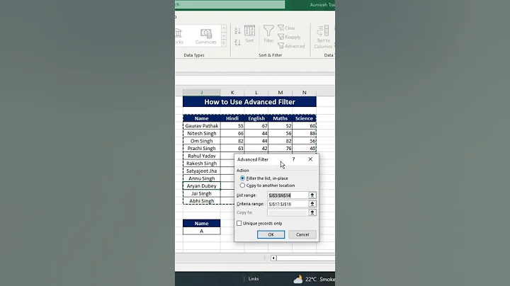510x286 pixels.
Task: Click Links in the taskbar
Action: 254,279
